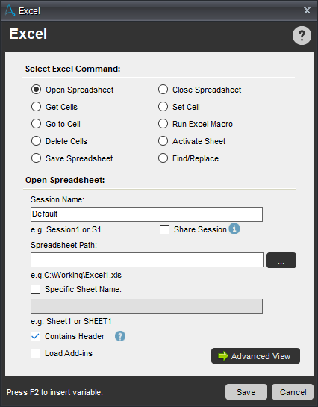318x407 pixels.
Task: Click the Contains Header help icon
Action: tap(120, 336)
